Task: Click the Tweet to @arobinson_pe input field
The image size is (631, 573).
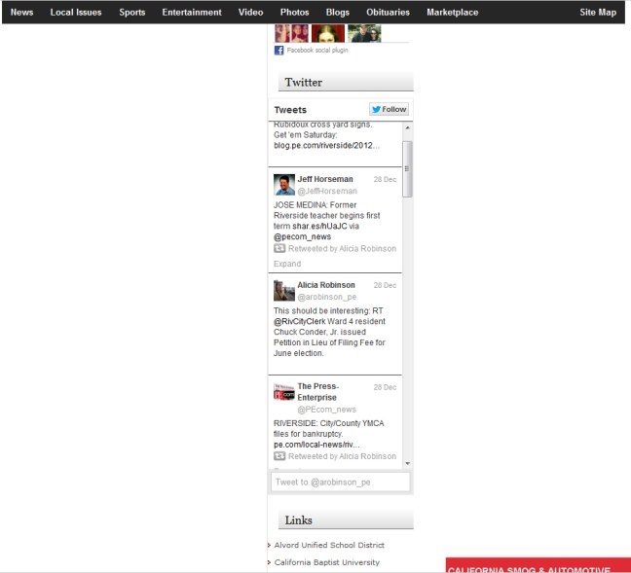Action: pyautogui.click(x=340, y=483)
